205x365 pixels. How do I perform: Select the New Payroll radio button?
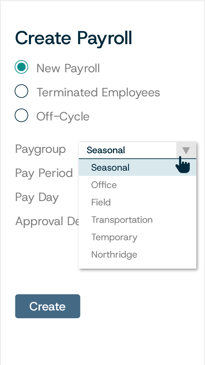pyautogui.click(x=21, y=67)
